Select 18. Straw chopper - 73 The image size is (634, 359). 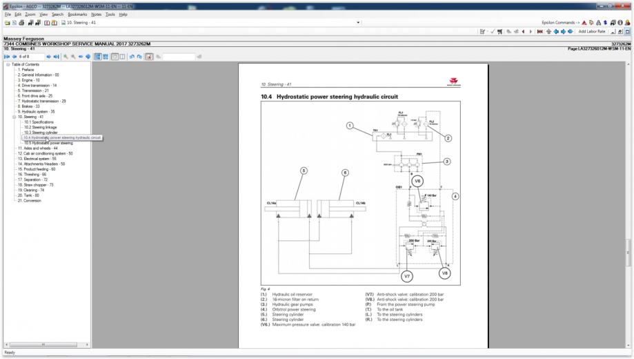tap(35, 186)
